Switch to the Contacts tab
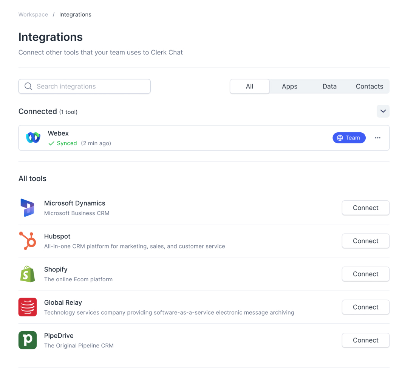The height and width of the screenshot is (369, 408). point(369,87)
